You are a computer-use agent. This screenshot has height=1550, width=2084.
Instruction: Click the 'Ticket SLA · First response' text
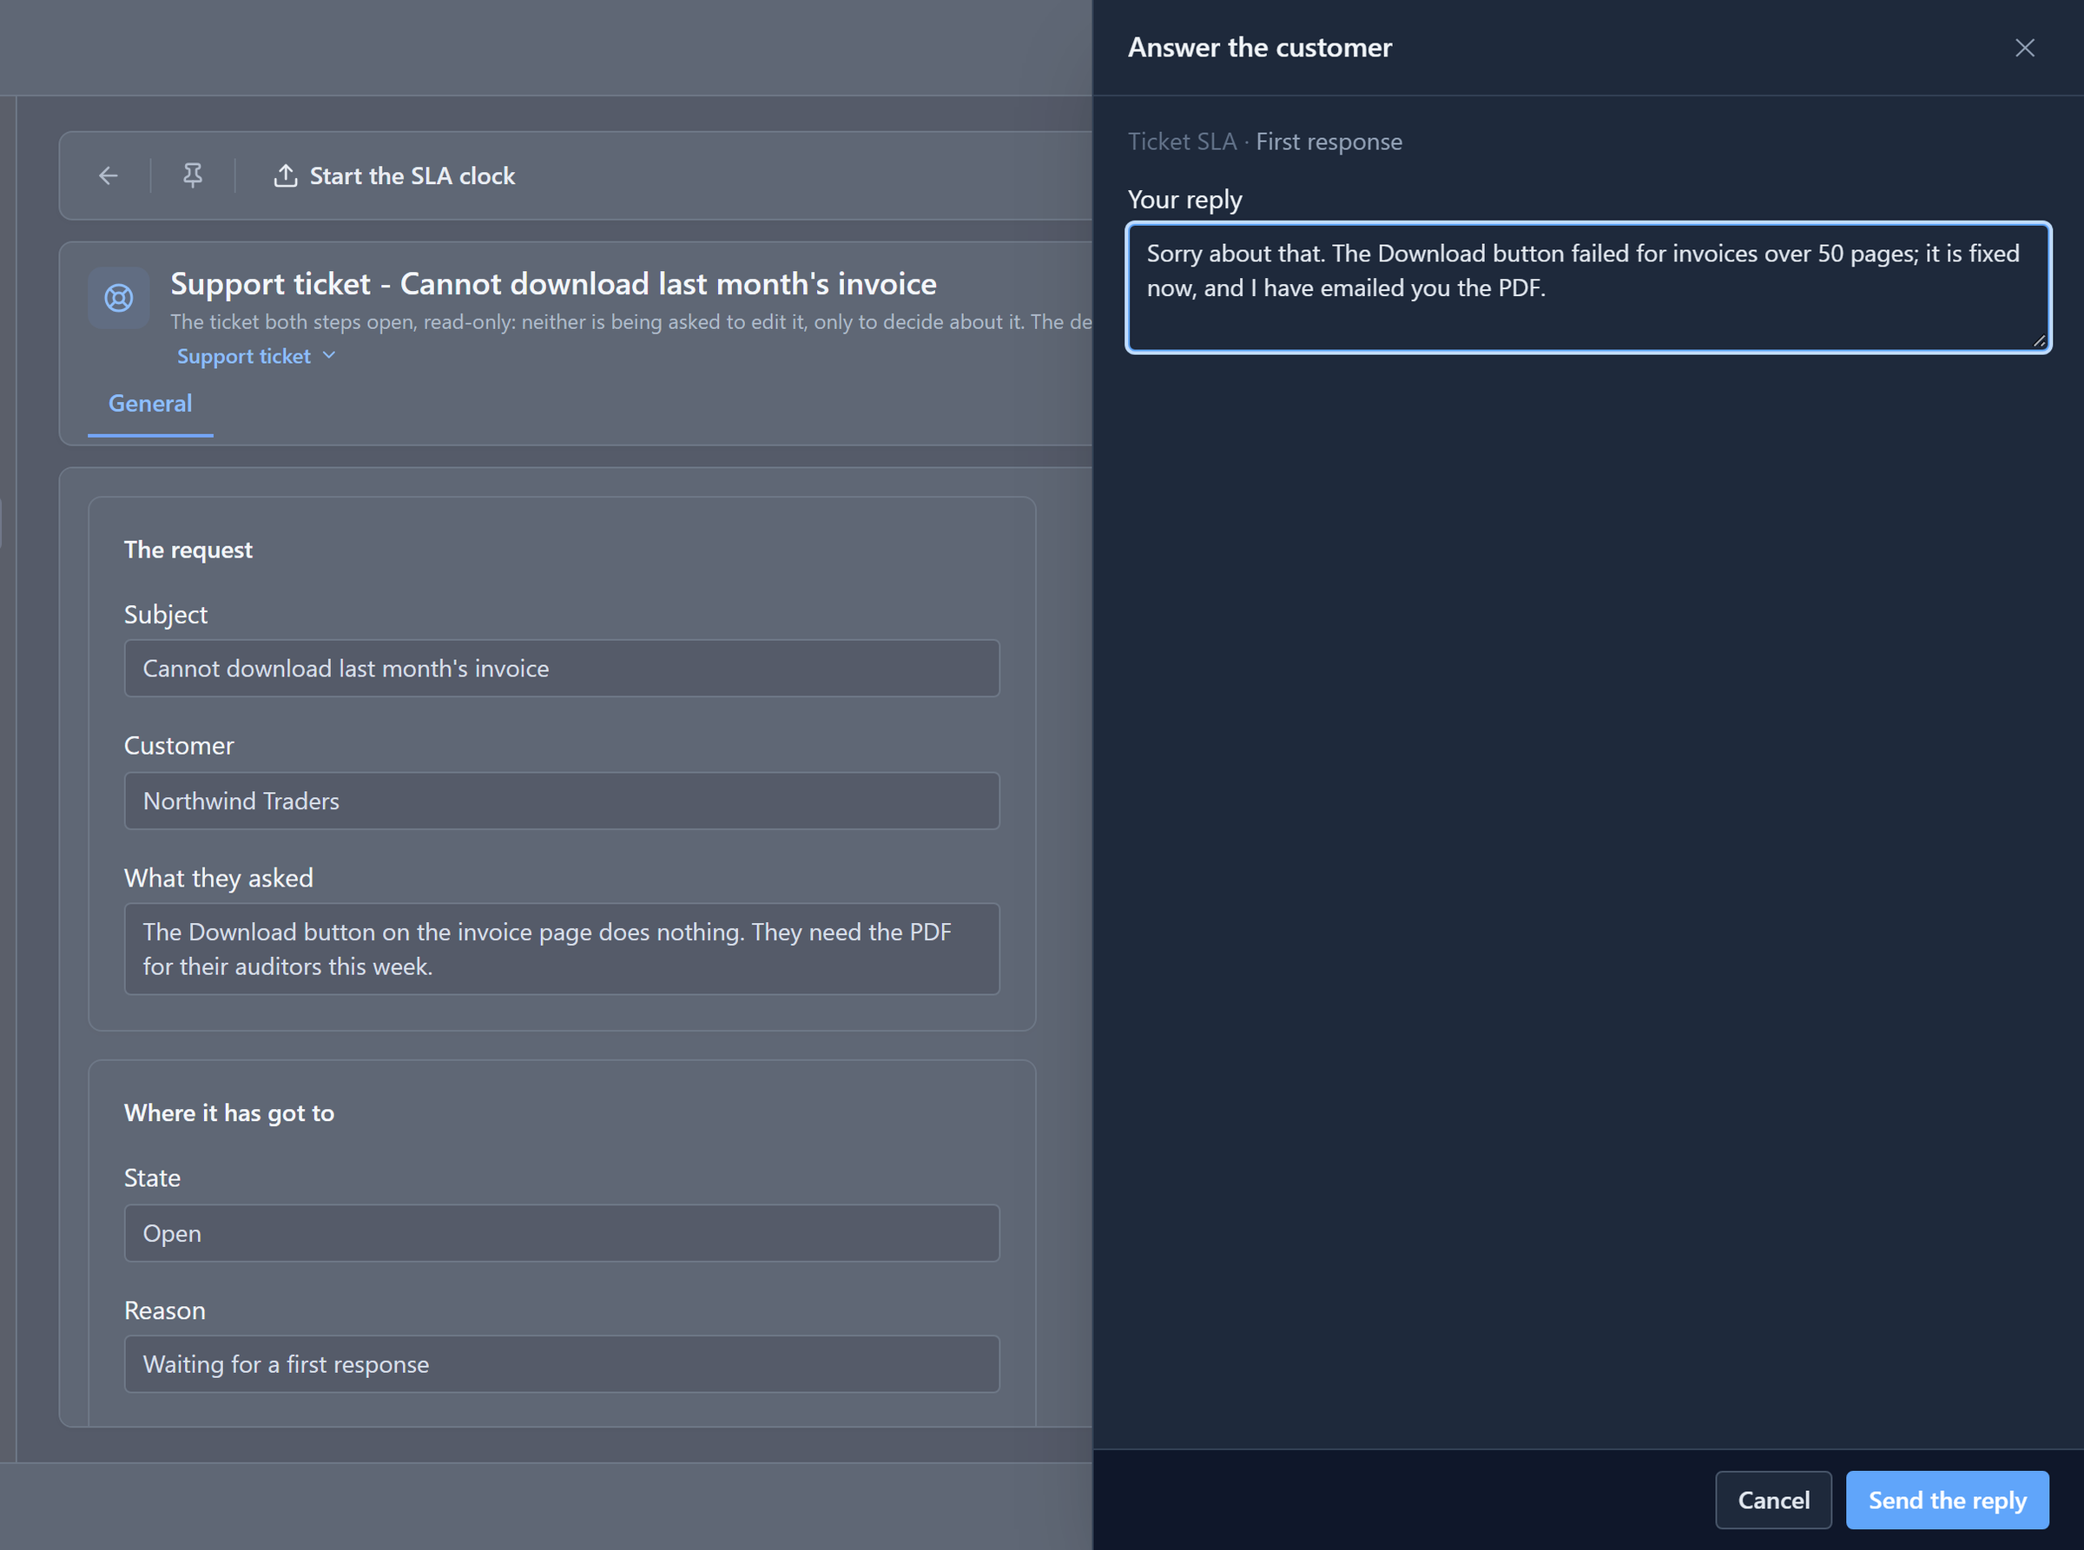pos(1265,142)
